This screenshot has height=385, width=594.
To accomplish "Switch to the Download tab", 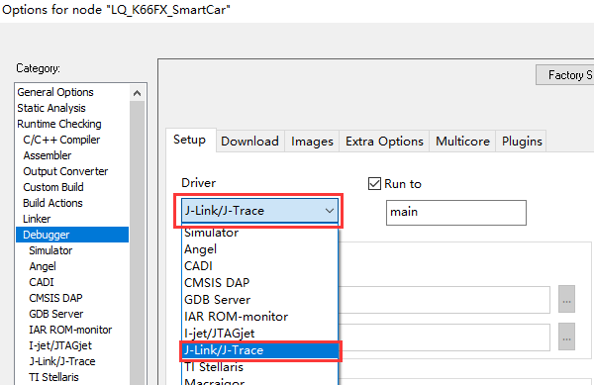I will pyautogui.click(x=250, y=142).
